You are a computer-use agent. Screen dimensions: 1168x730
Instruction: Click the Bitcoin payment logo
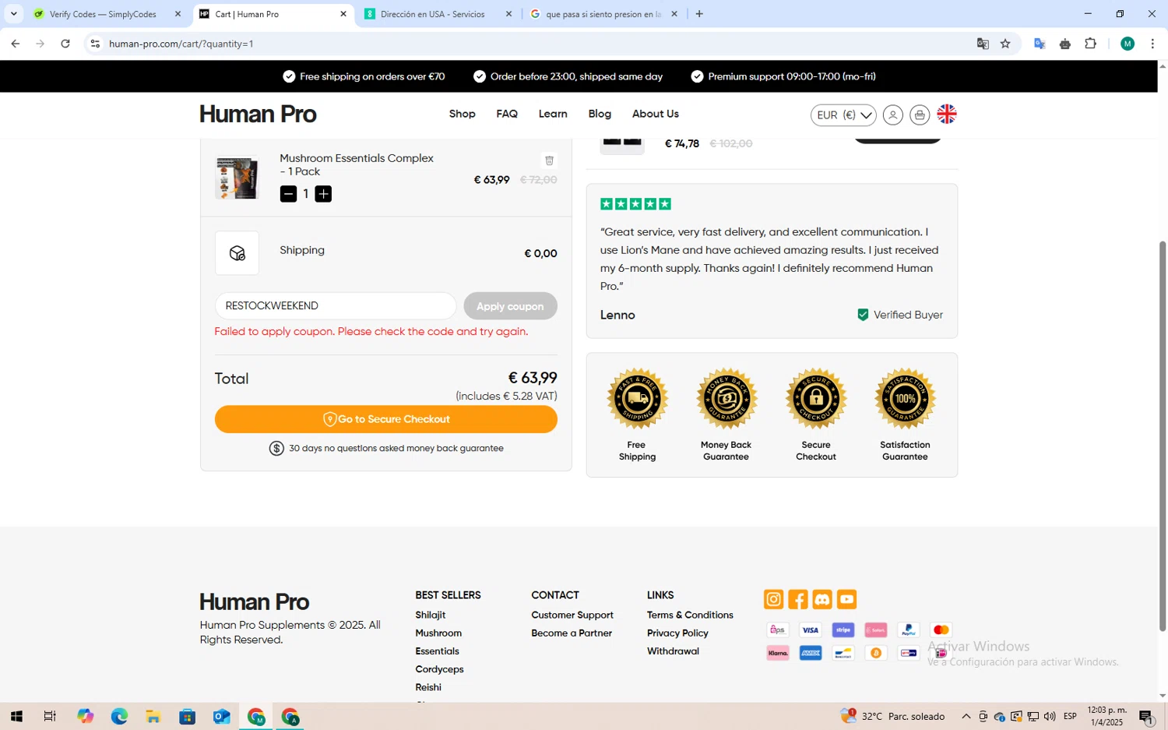[875, 653]
